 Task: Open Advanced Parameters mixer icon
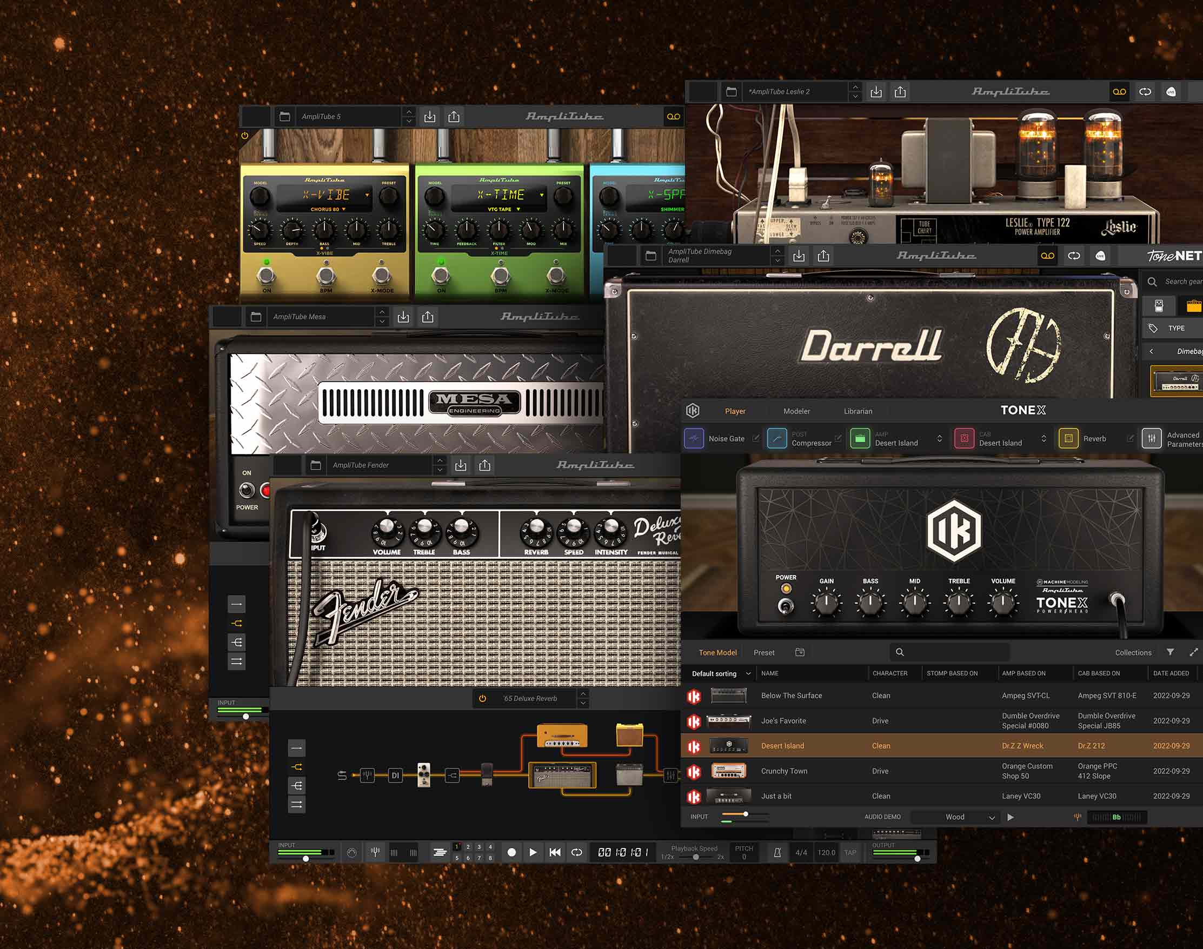point(1151,438)
